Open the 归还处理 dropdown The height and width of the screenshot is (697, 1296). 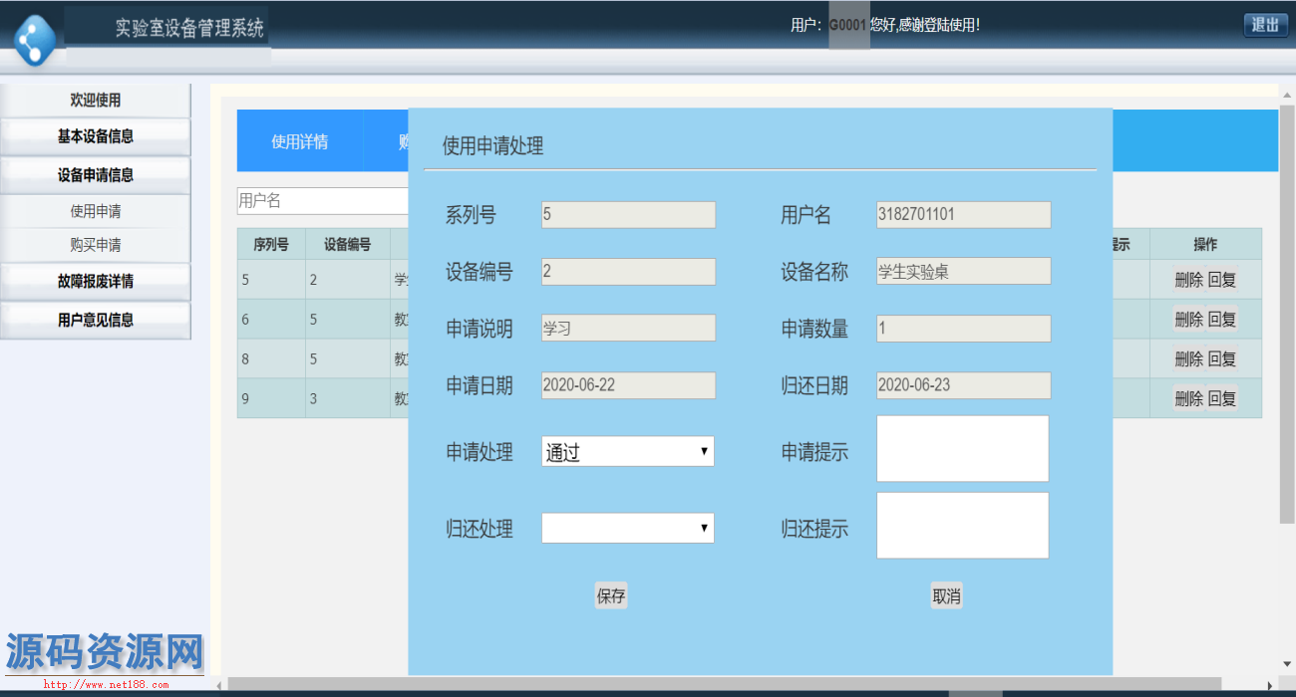click(628, 528)
